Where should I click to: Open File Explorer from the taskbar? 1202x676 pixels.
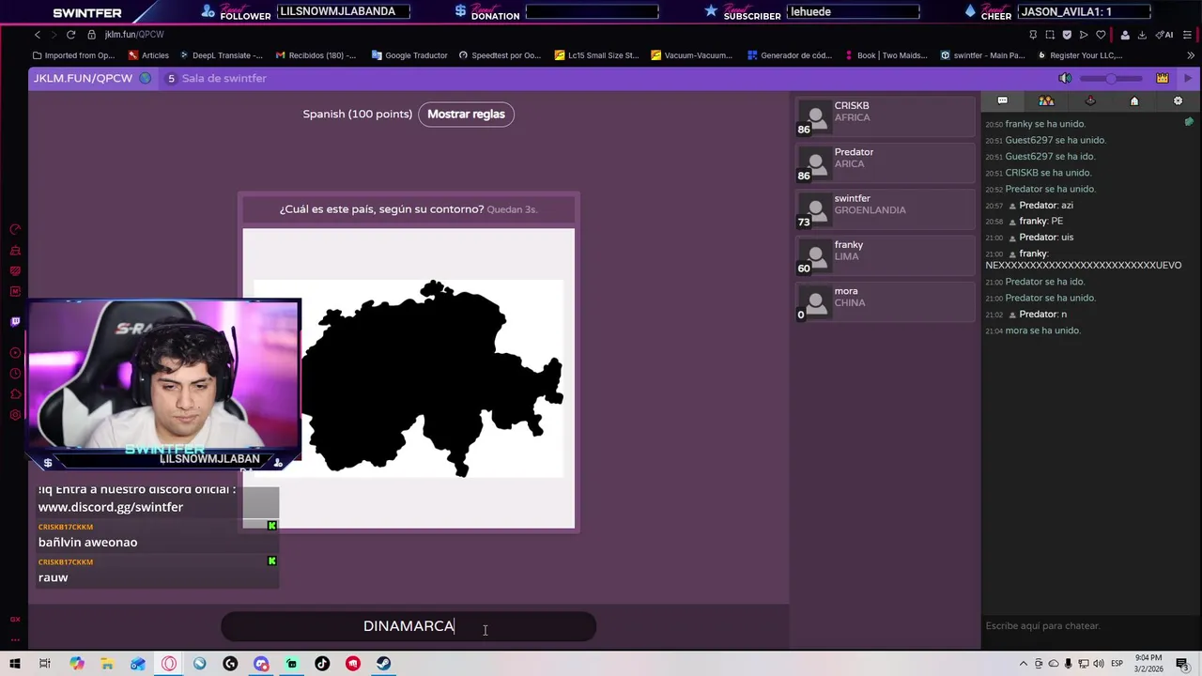107,663
